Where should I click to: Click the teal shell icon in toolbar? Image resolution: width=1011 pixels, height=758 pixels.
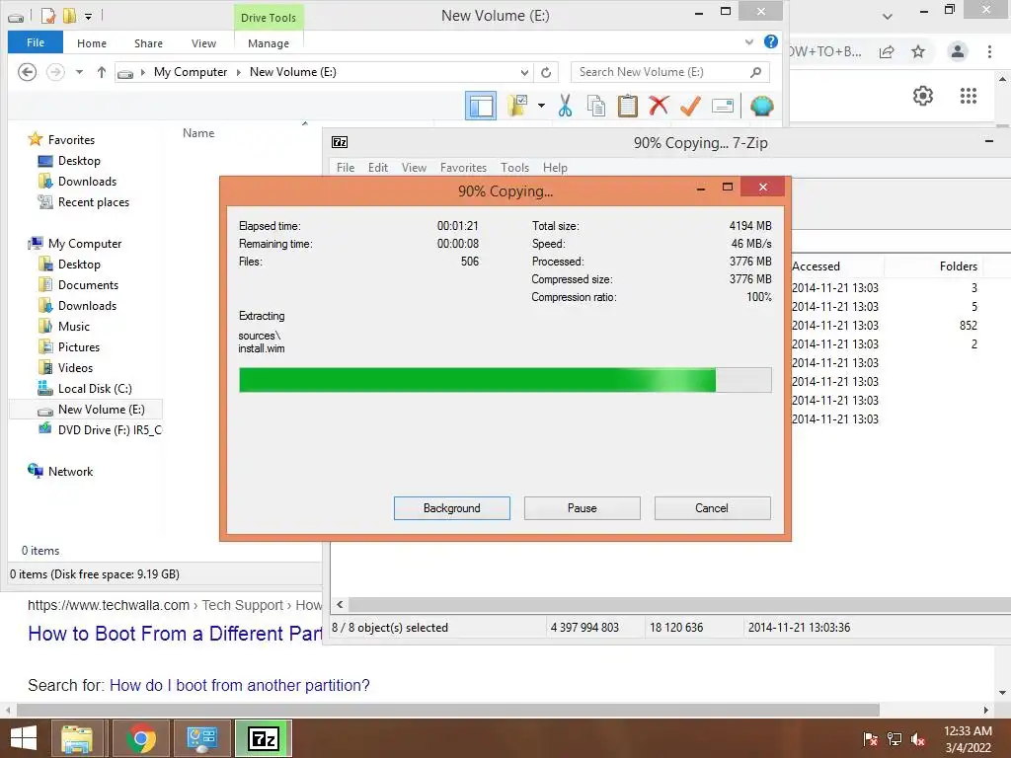(761, 106)
